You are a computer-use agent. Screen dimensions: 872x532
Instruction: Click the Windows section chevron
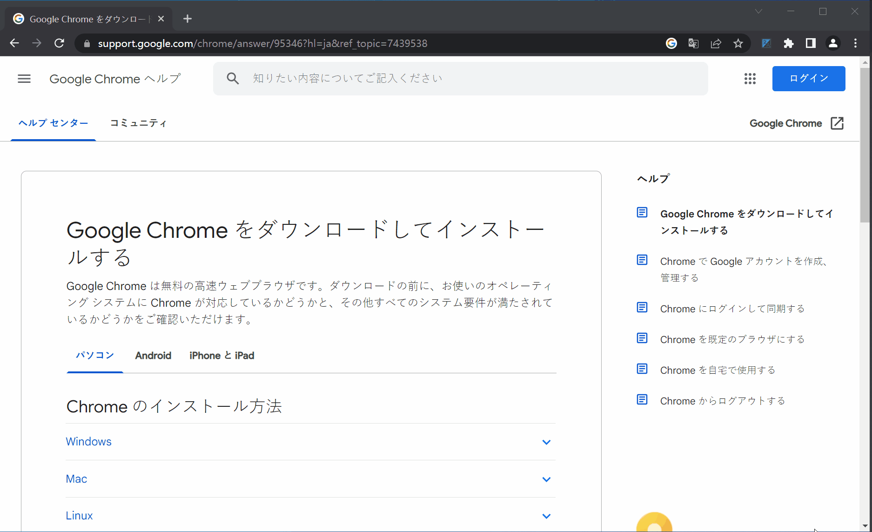[546, 442]
